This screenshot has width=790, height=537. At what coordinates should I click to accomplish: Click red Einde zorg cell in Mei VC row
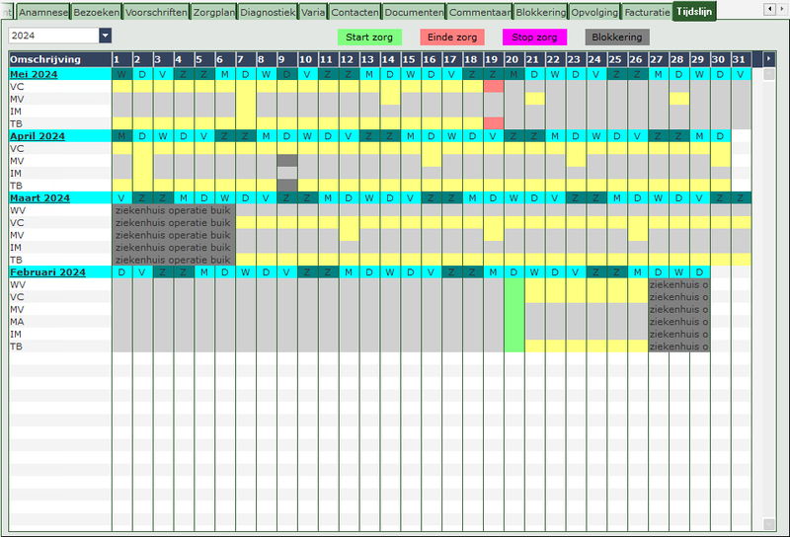493,87
